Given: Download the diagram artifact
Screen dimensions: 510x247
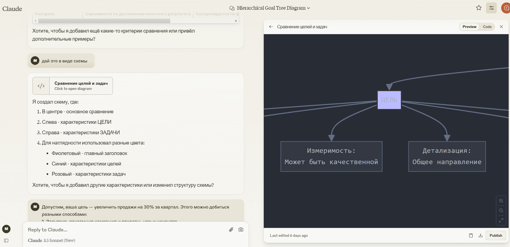Looking at the screenshot, I should coord(481,235).
